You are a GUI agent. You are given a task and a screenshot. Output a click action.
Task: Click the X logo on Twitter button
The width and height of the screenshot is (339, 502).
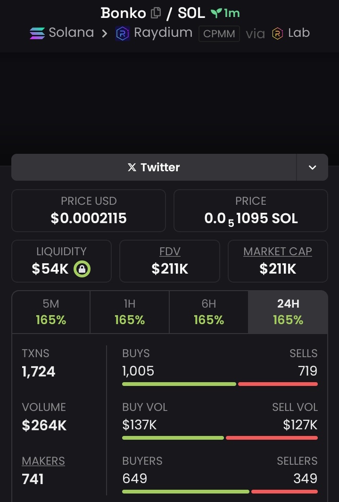(x=132, y=167)
